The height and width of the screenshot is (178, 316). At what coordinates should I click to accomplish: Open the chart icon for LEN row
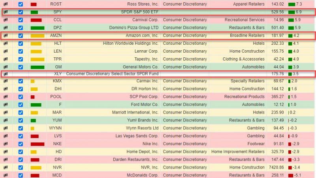[x=6, y=51]
